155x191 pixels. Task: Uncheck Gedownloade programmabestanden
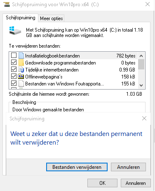tap(14, 62)
